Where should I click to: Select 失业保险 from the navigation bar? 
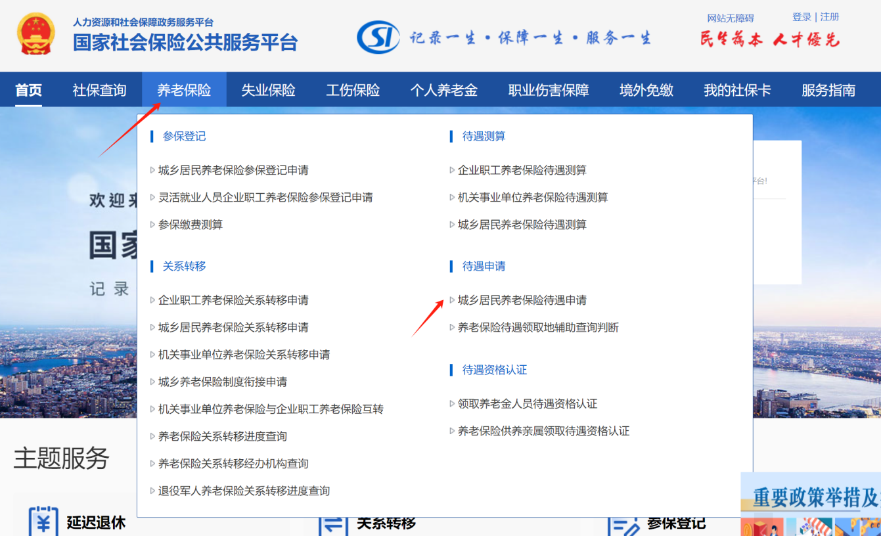pyautogui.click(x=269, y=90)
